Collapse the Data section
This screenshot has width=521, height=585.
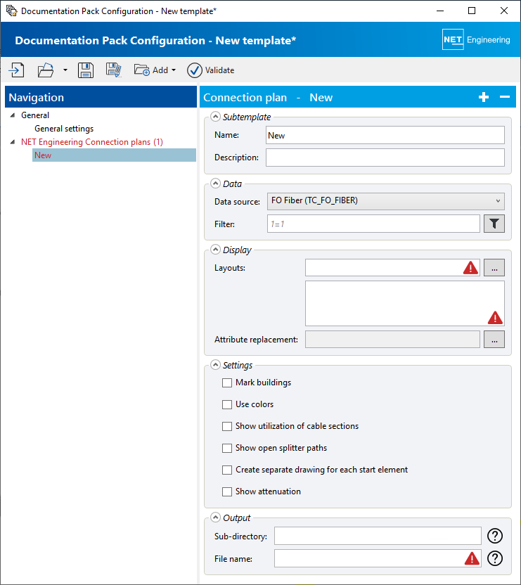(215, 184)
